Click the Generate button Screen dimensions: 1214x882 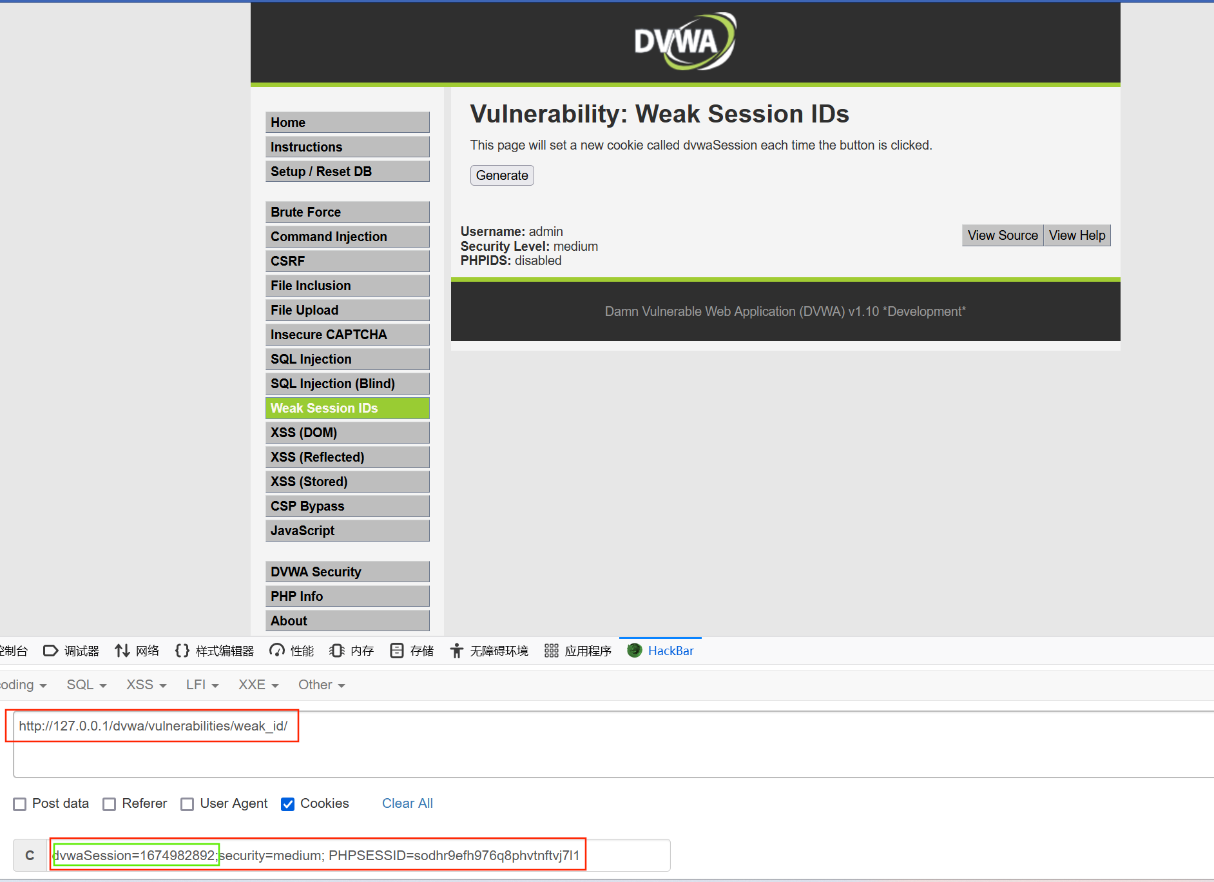[x=502, y=175]
